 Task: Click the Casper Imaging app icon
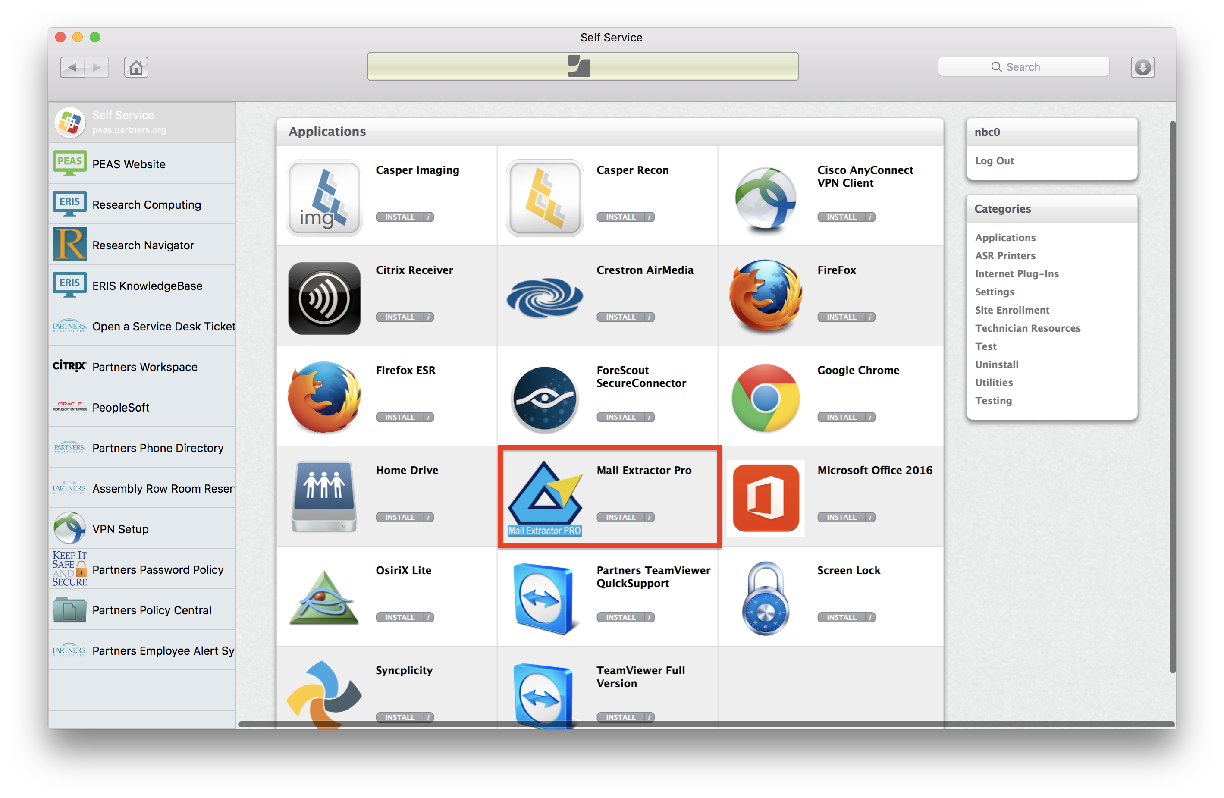pyautogui.click(x=324, y=198)
